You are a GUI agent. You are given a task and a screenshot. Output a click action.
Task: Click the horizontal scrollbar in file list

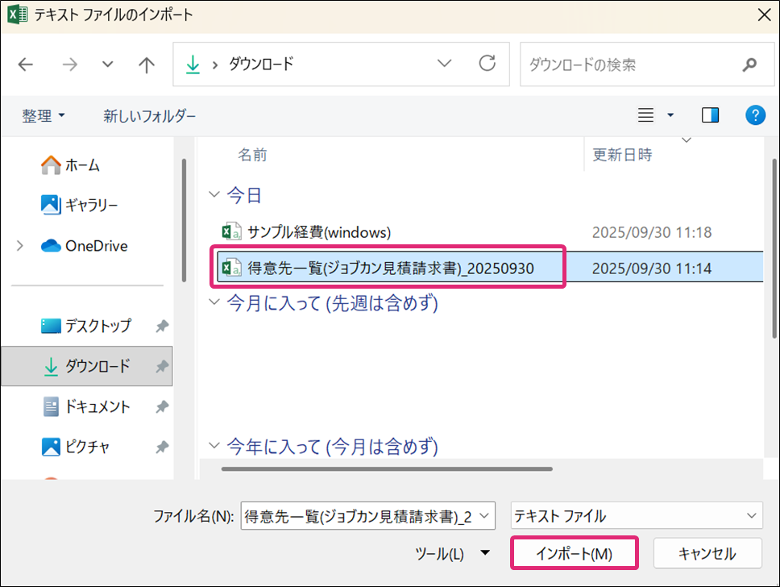coord(387,468)
